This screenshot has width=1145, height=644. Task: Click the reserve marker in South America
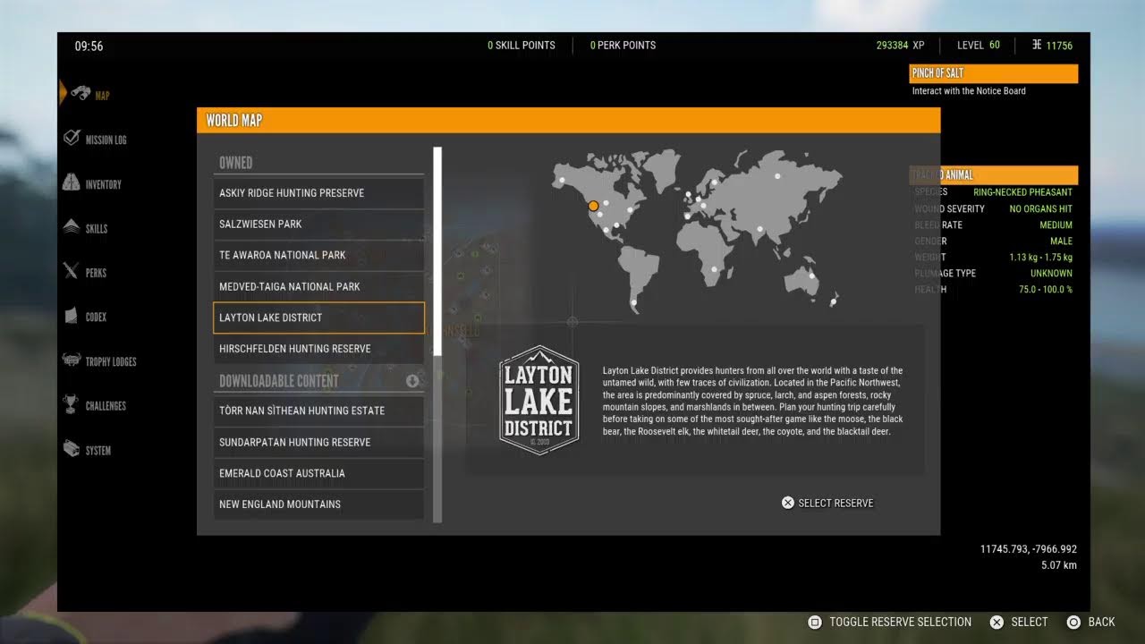pyautogui.click(x=634, y=302)
